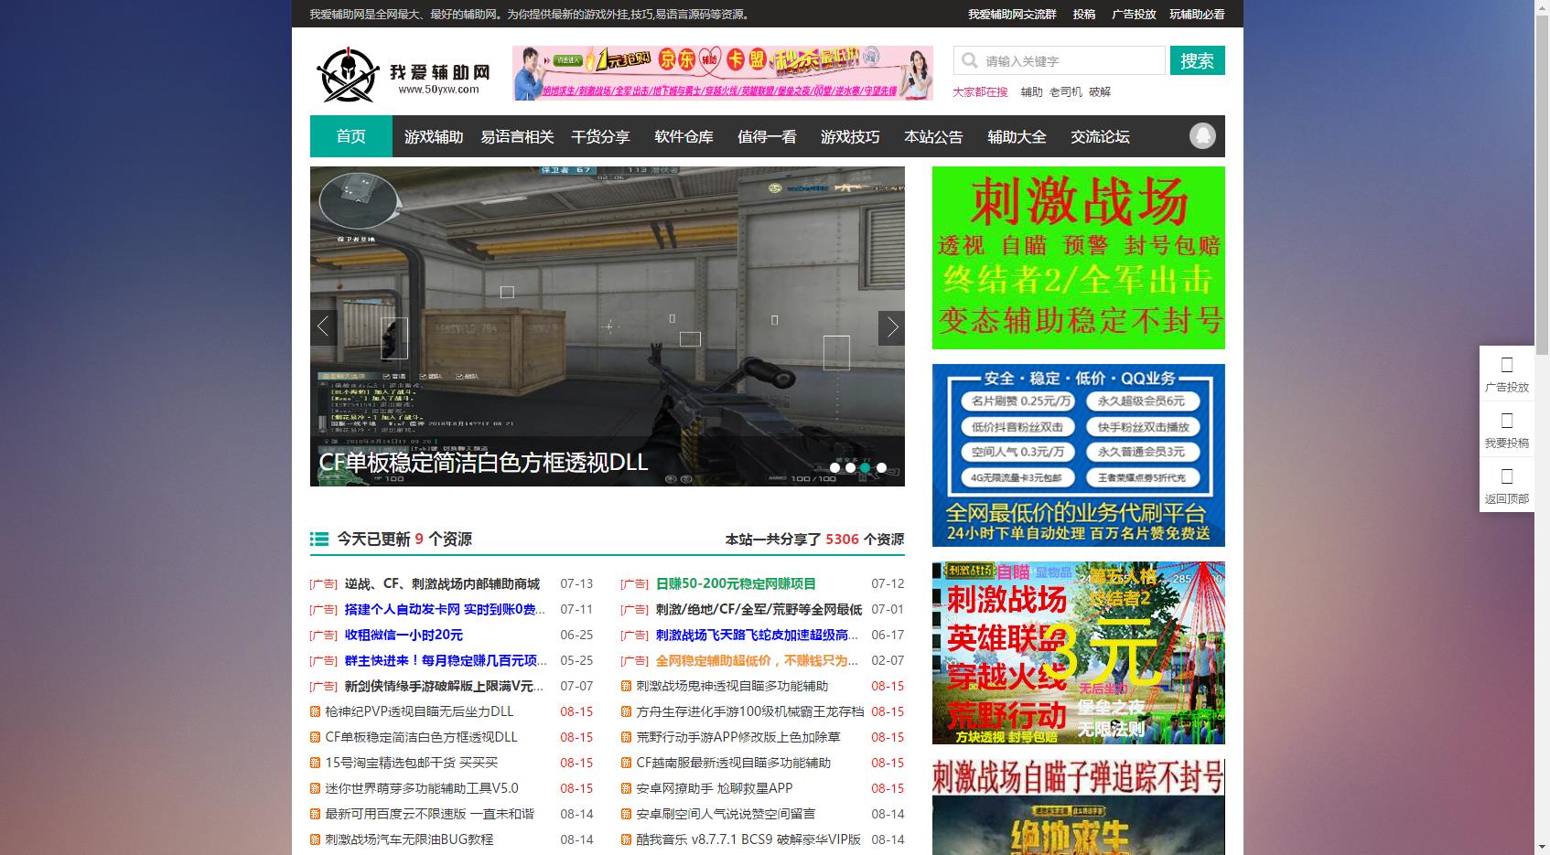Open the 刺激战场 英雄联盟 3元 ad
Screen dimensions: 1550x855
coord(1078,653)
